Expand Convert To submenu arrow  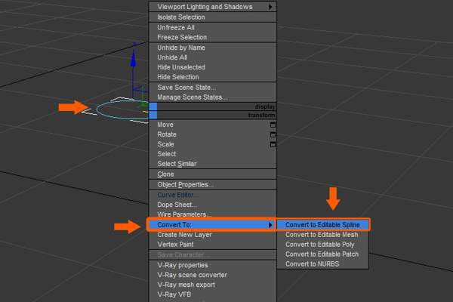tap(270, 225)
